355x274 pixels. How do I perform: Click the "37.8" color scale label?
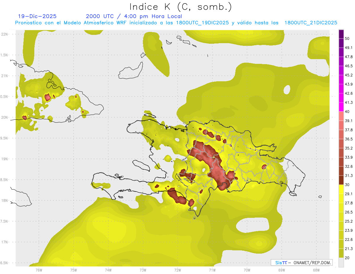click(348, 130)
